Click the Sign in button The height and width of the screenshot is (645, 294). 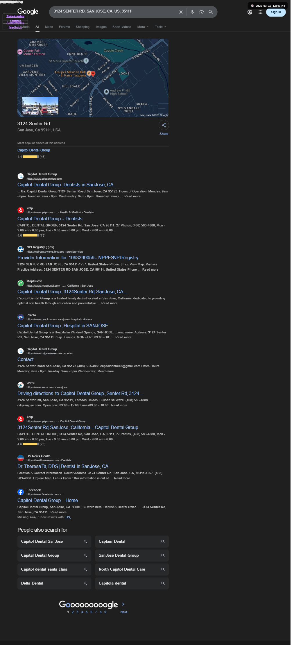tap(276, 12)
